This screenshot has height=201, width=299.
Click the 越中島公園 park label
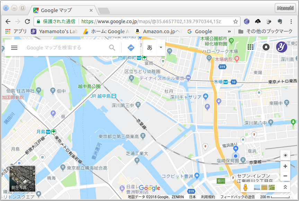coord(89,86)
